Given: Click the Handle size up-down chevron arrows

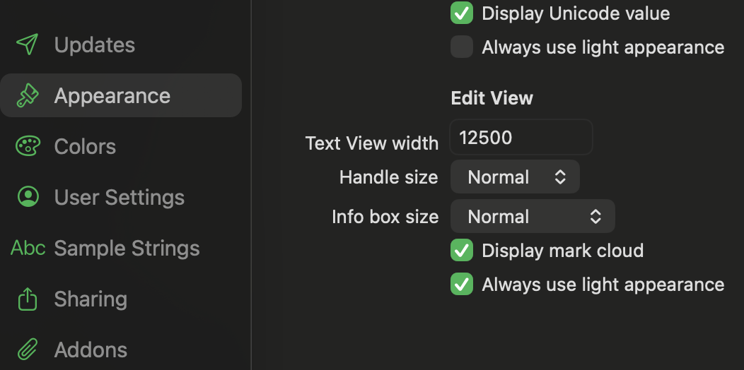Looking at the screenshot, I should pos(560,177).
